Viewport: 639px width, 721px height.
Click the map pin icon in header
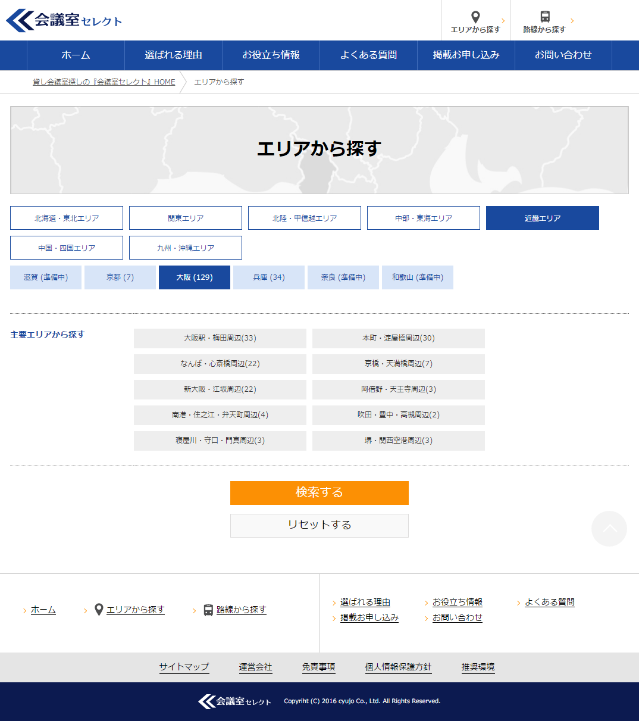[475, 17]
